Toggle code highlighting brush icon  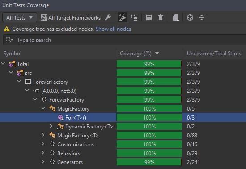[x=123, y=17]
